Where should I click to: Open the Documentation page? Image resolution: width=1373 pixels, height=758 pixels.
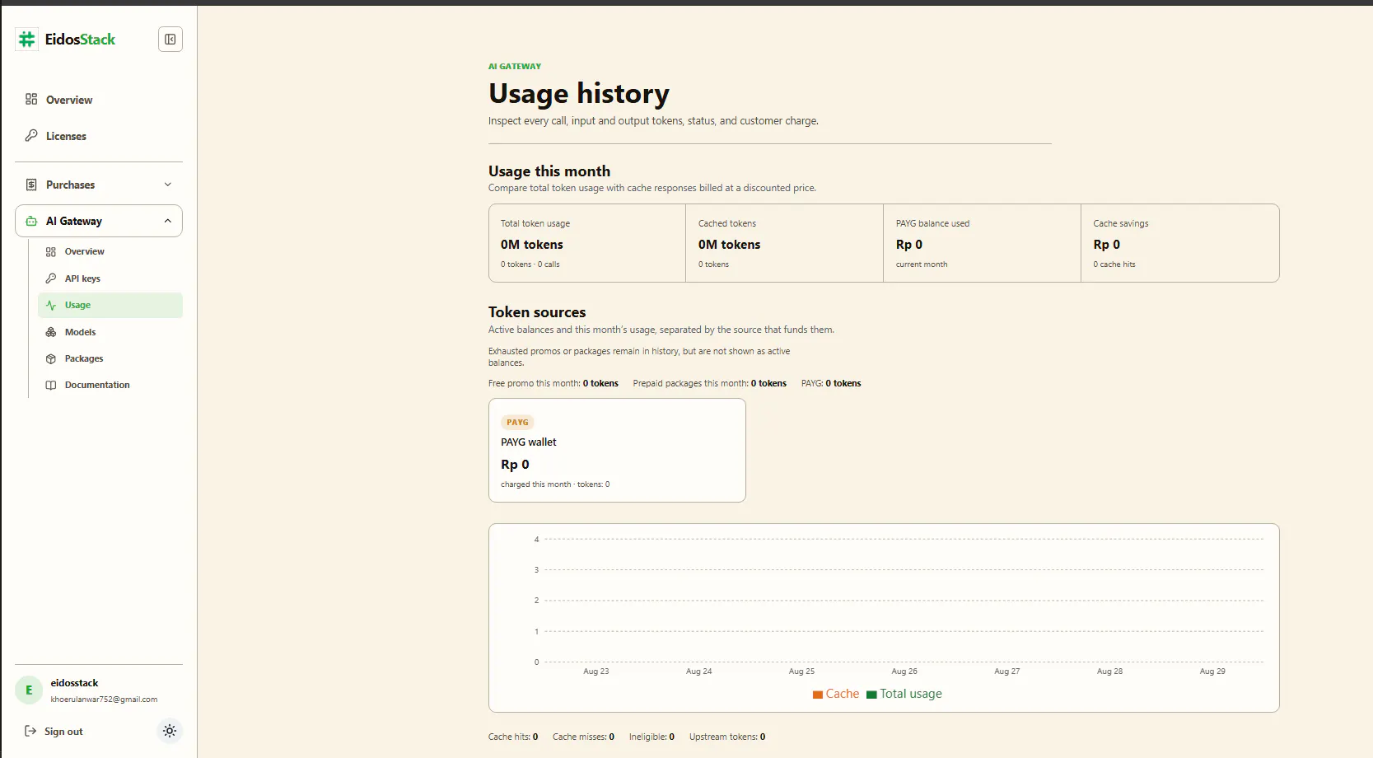110,385
